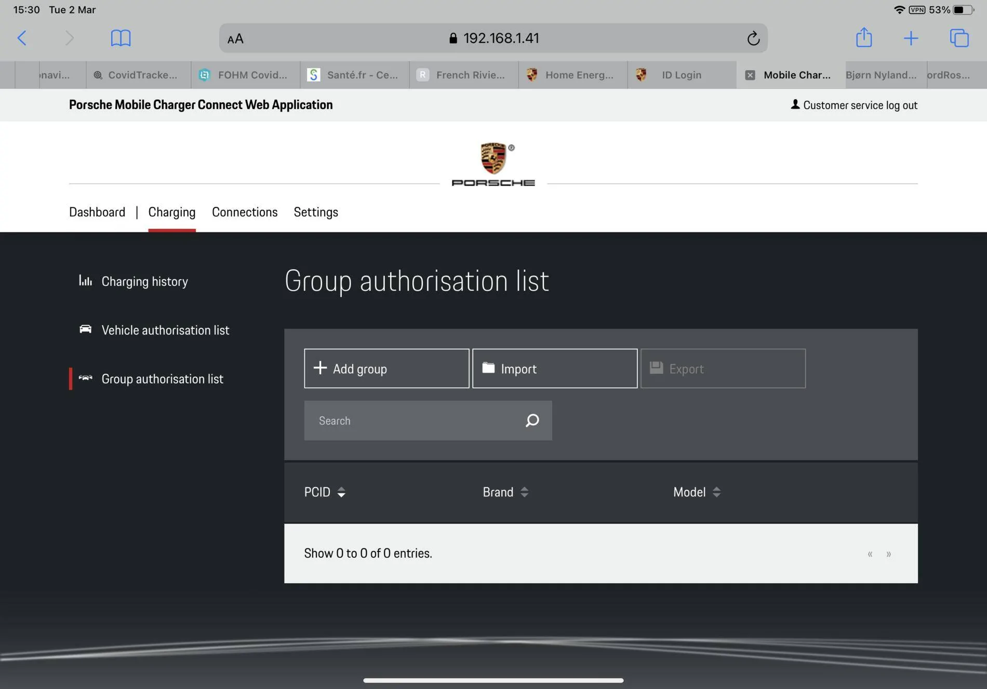The width and height of the screenshot is (987, 689).
Task: Go to previous page of entries
Action: click(x=870, y=554)
